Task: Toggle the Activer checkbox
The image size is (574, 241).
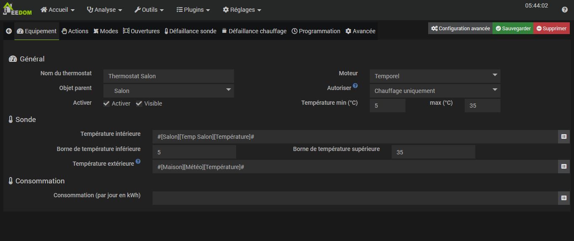Action: tap(107, 103)
